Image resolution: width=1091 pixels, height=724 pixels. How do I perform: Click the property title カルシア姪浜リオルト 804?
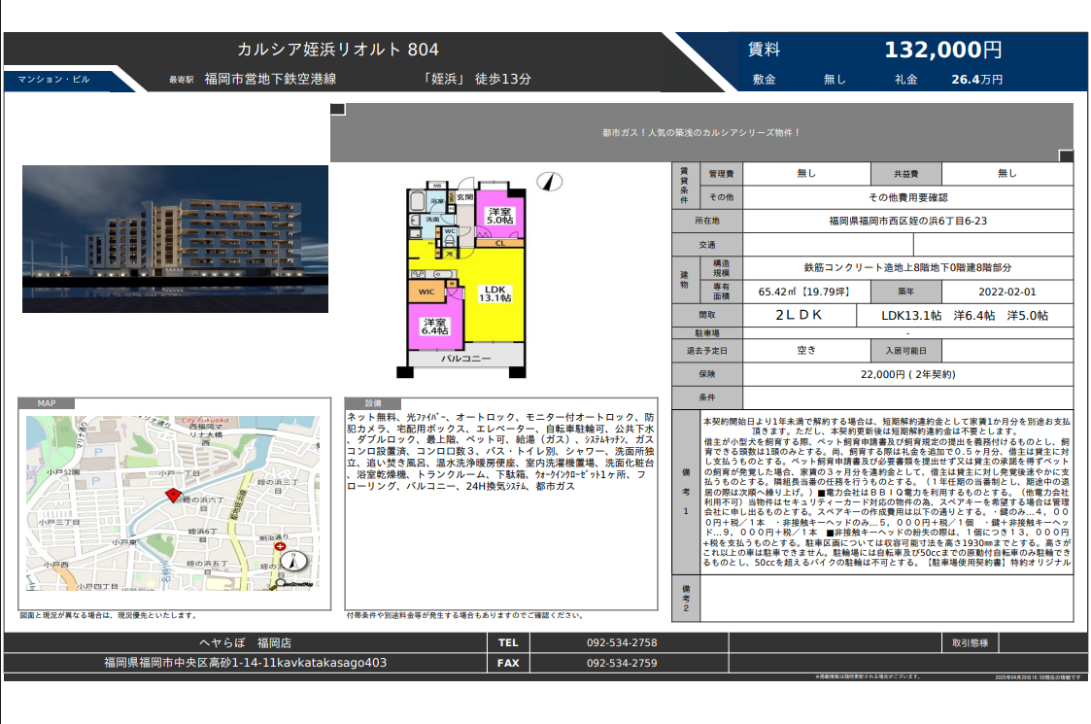pos(338,50)
